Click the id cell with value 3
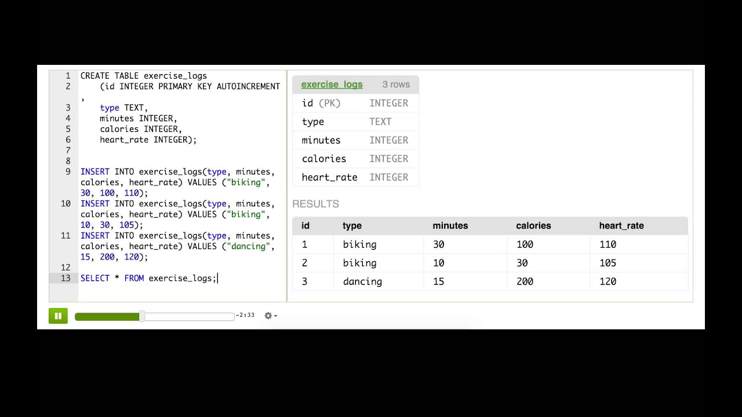Image resolution: width=742 pixels, height=417 pixels. pyautogui.click(x=304, y=281)
